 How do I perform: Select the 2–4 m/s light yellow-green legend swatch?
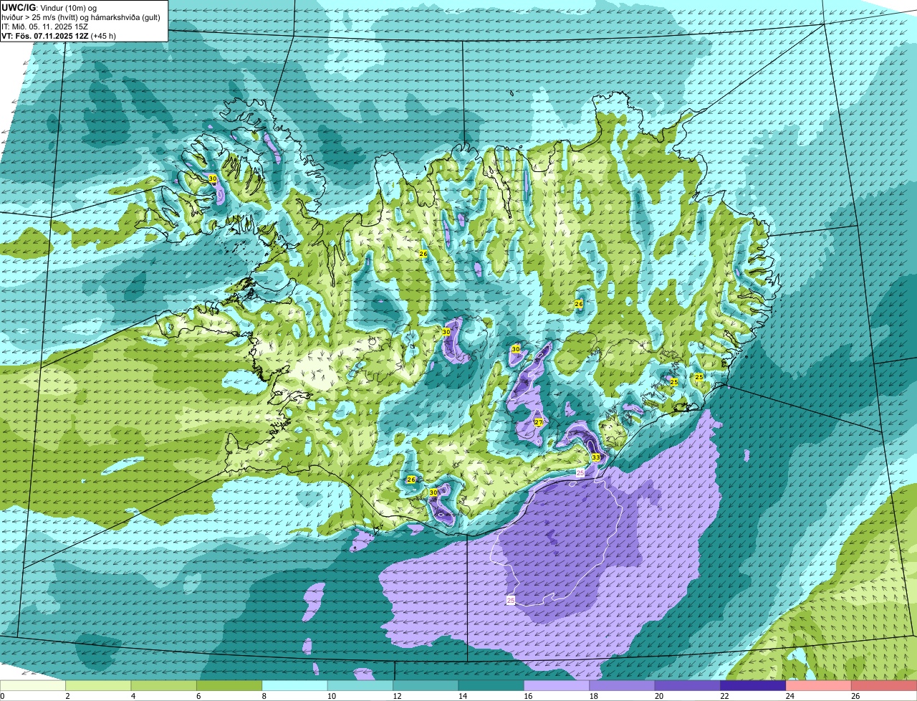tap(99, 686)
